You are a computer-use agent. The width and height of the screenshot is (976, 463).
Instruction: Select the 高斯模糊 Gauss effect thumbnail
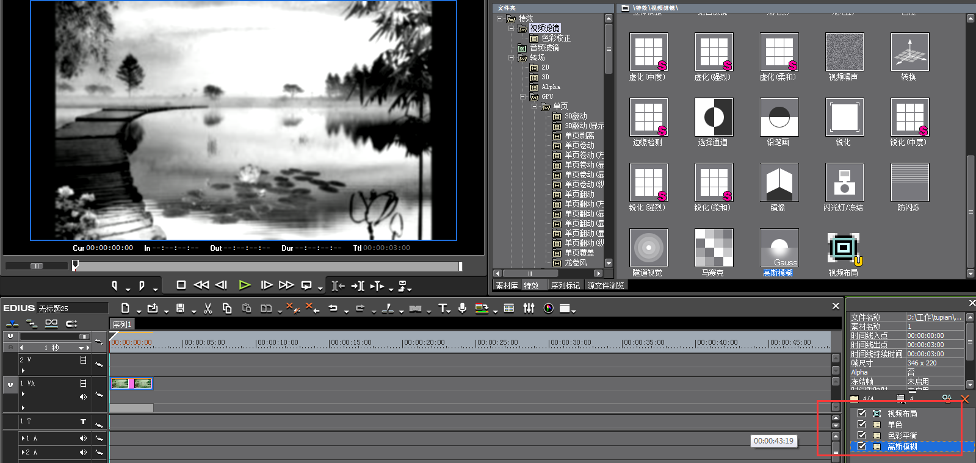(779, 248)
